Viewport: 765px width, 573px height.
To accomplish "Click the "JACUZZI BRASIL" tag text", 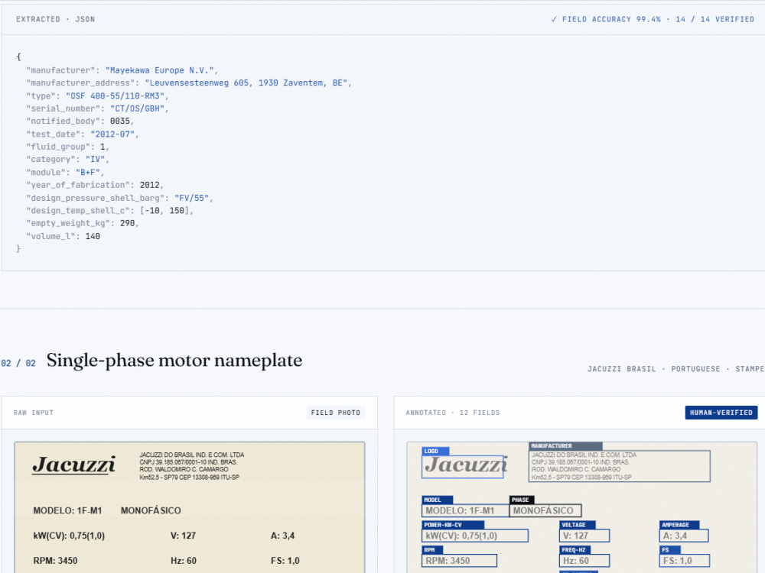I will pos(621,369).
